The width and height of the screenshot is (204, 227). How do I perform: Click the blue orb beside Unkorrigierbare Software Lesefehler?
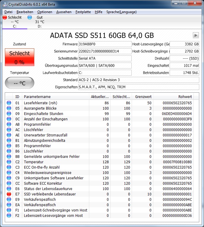tap(9, 178)
